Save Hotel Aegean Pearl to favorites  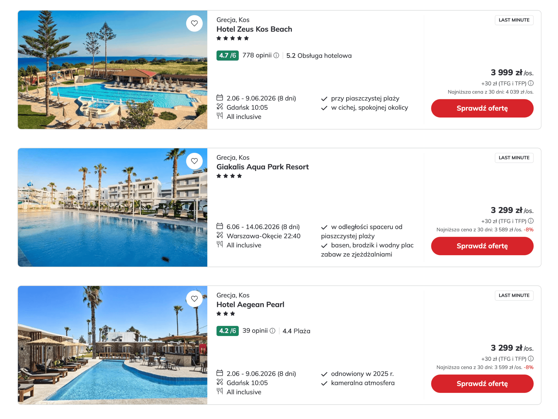194,299
